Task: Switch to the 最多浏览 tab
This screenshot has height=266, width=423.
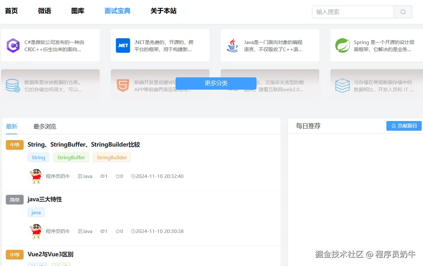Action: [44, 126]
